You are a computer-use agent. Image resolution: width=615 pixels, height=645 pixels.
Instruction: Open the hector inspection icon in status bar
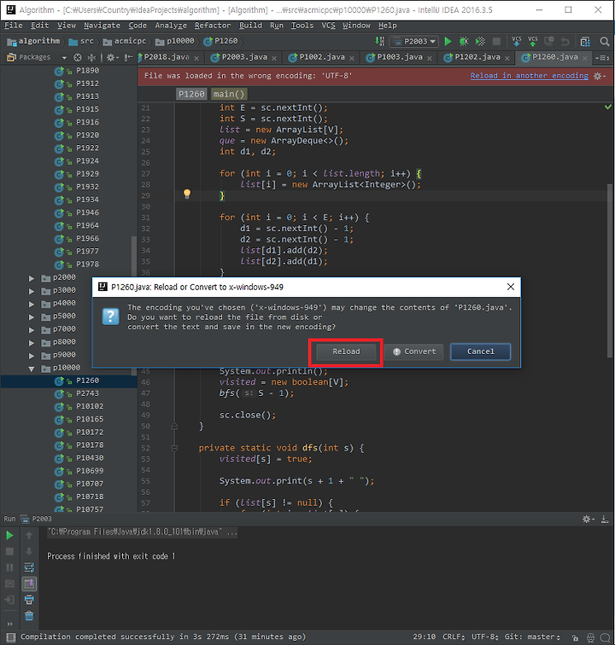[x=591, y=637]
